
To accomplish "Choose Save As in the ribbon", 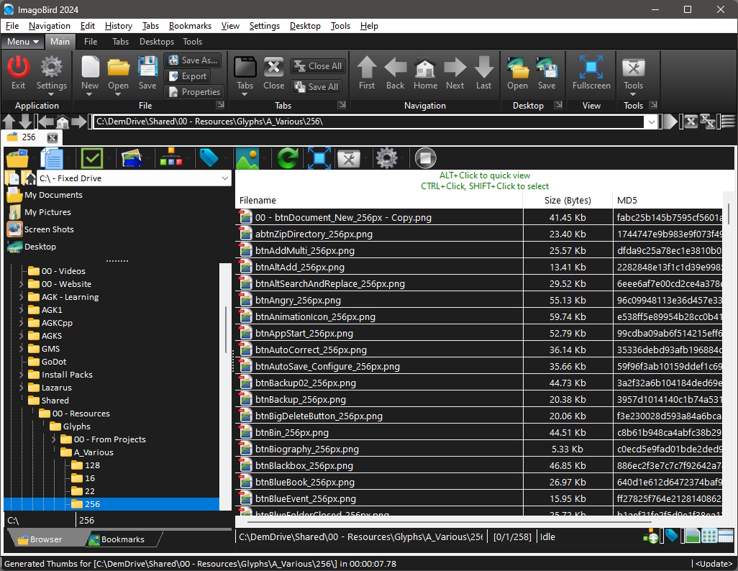I will click(x=193, y=60).
